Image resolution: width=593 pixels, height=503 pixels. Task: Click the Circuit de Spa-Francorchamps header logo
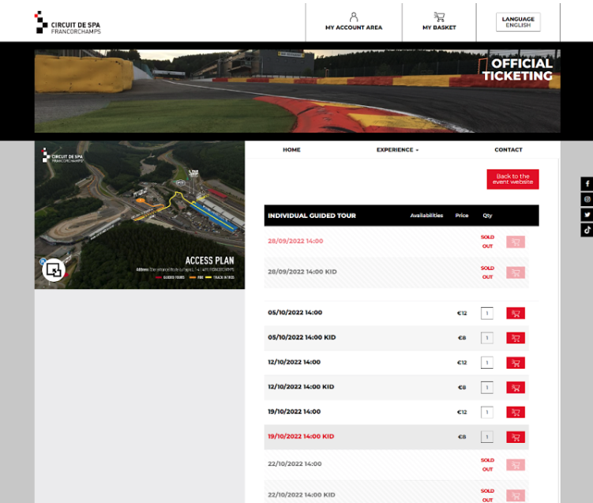pos(67,22)
